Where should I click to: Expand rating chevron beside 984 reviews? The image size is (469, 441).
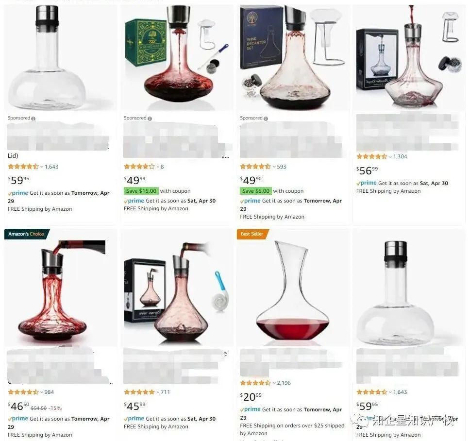point(42,392)
